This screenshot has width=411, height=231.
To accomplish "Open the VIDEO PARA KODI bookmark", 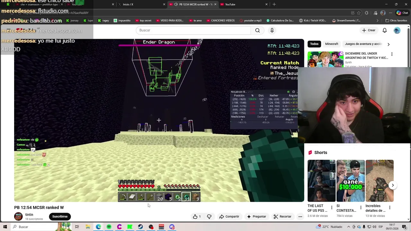I will coord(170,21).
